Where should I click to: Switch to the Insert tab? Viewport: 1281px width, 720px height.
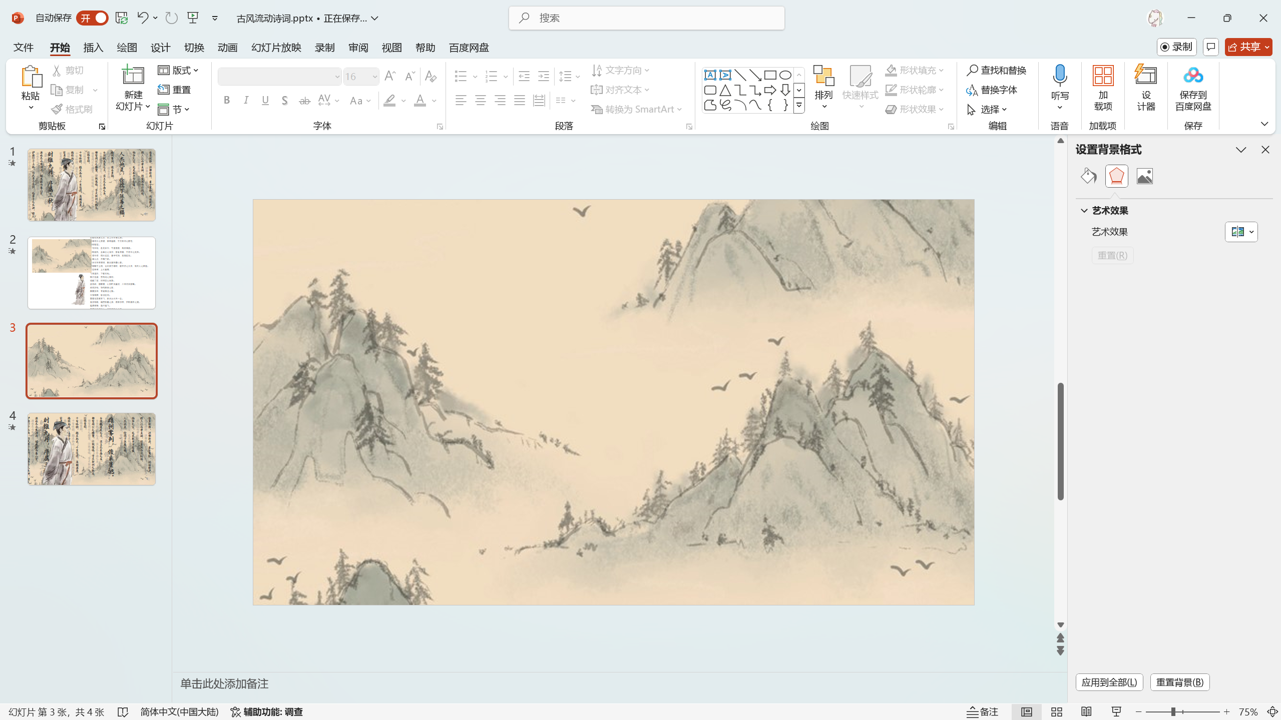tap(93, 47)
